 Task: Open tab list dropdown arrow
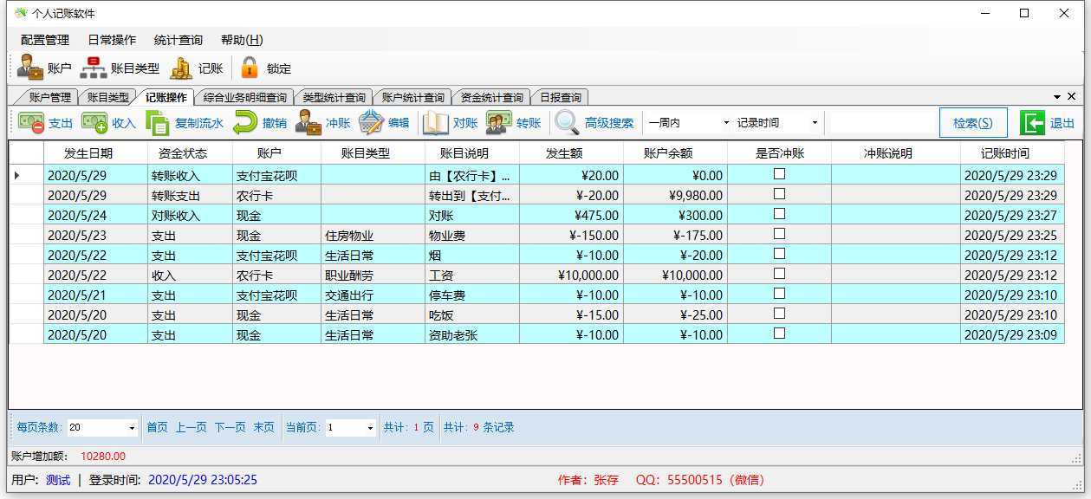click(1057, 97)
